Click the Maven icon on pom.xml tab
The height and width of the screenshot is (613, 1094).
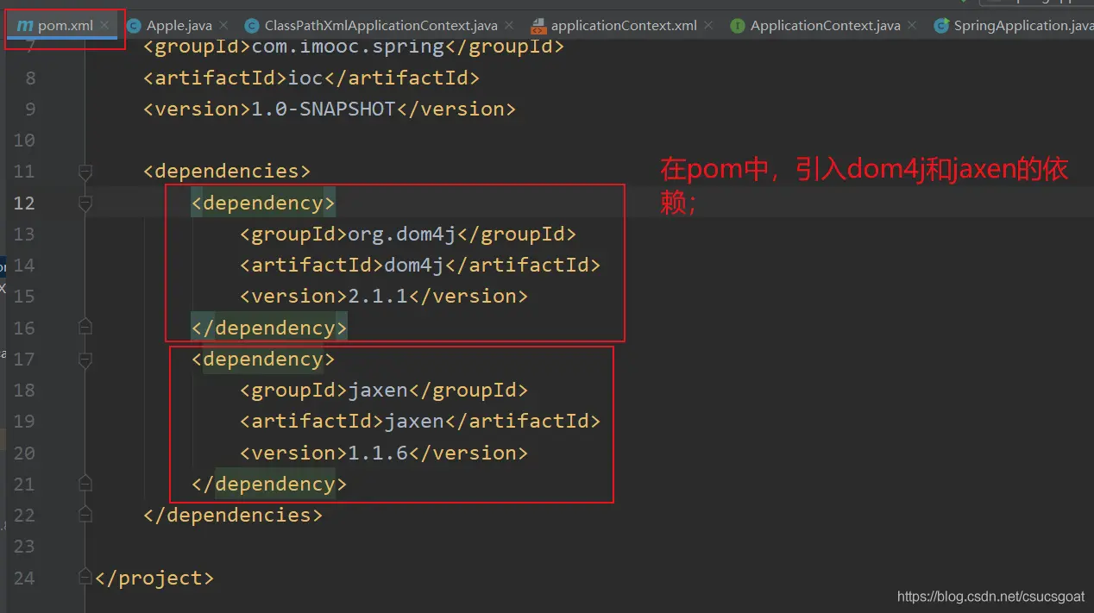pyautogui.click(x=24, y=26)
